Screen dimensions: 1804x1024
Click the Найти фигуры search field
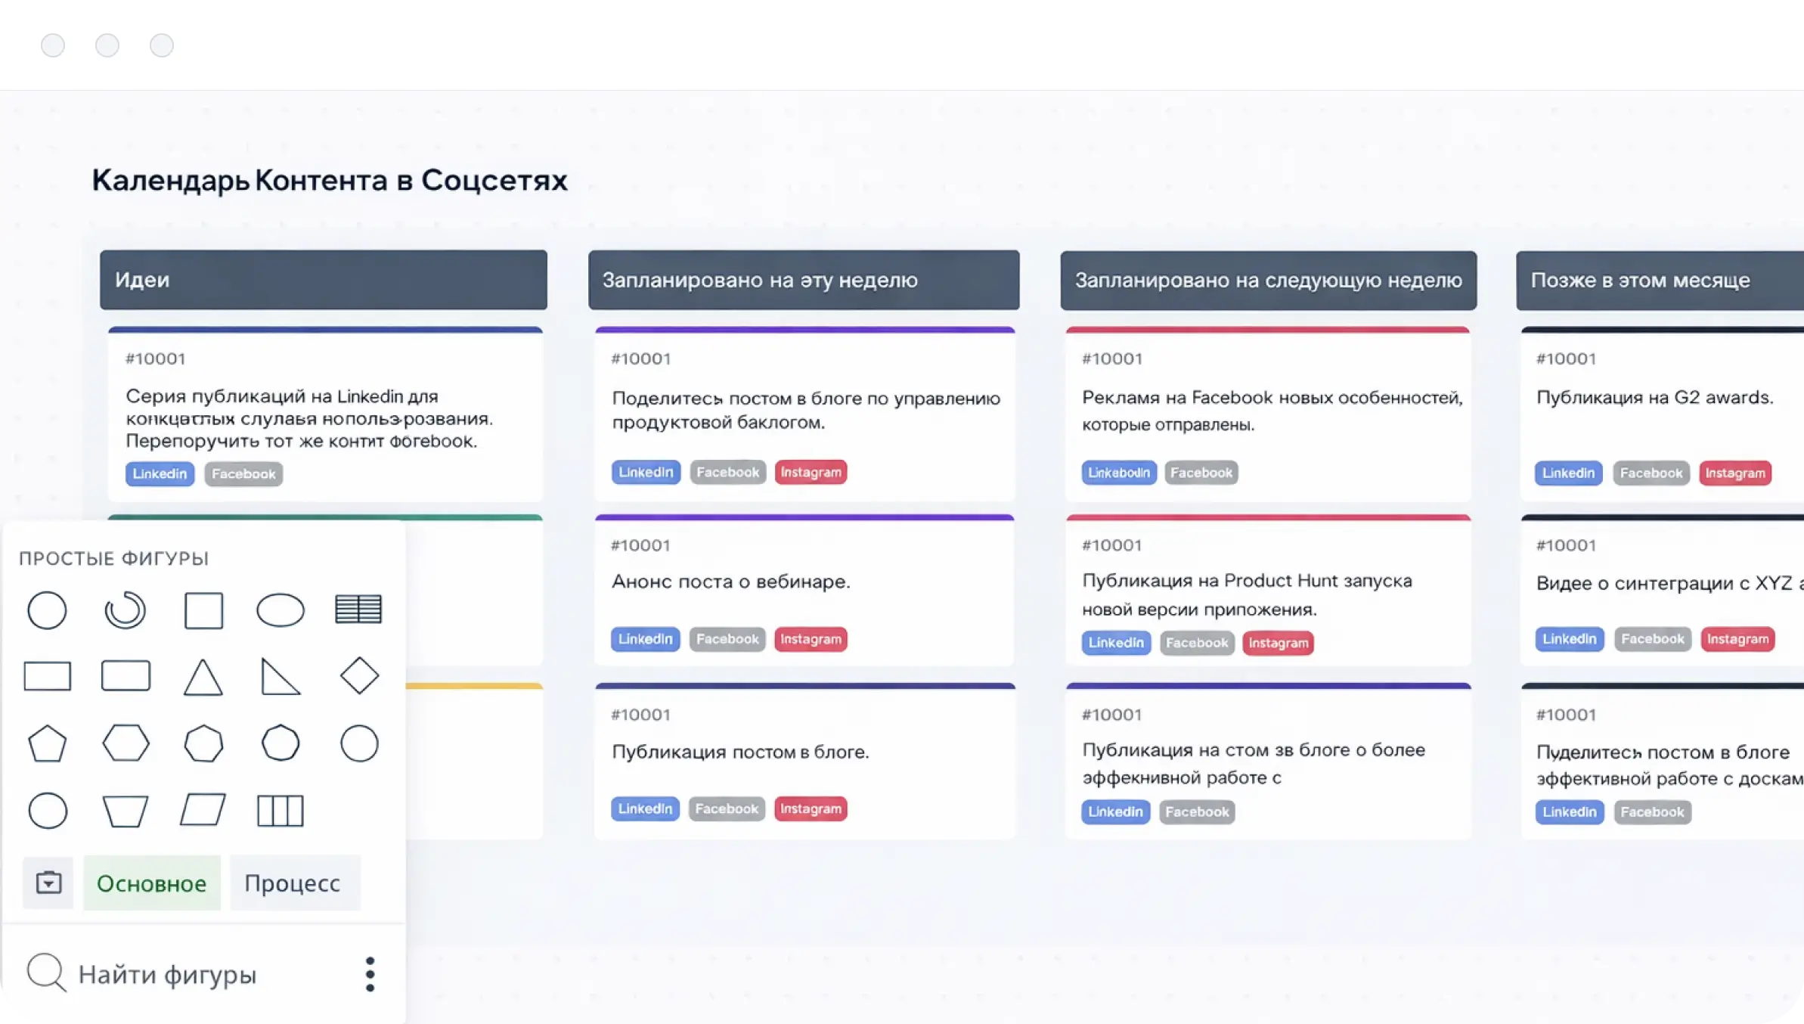168,975
